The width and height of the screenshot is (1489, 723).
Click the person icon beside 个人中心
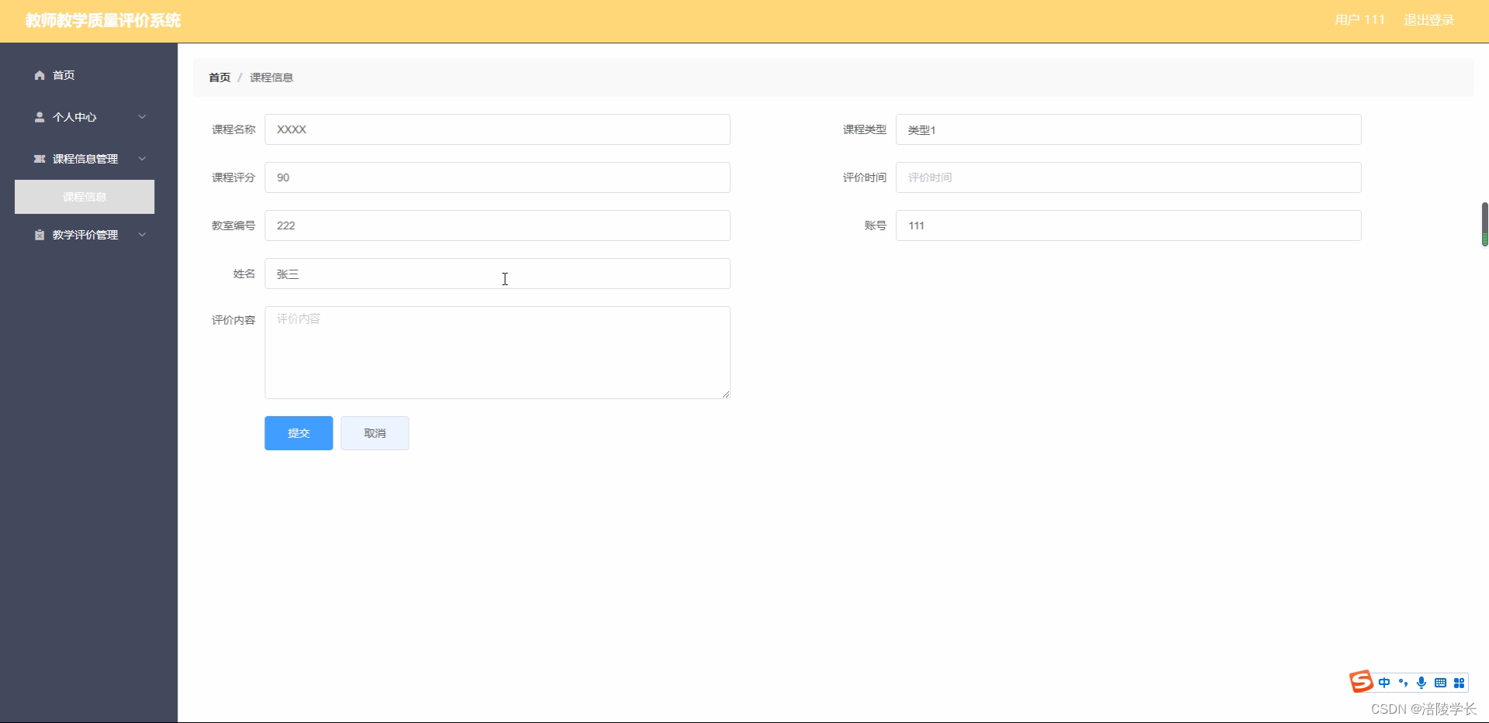click(x=39, y=117)
